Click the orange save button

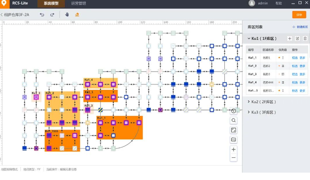pyautogui.click(x=299, y=15)
